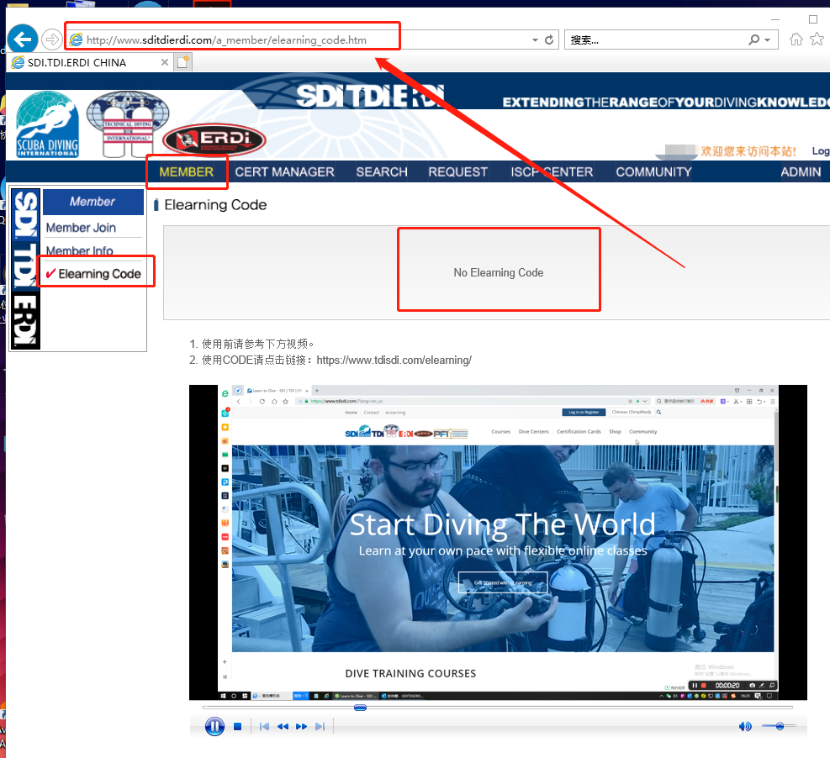Open the CERT MANAGER menu
The image size is (830, 758).
[x=285, y=172]
